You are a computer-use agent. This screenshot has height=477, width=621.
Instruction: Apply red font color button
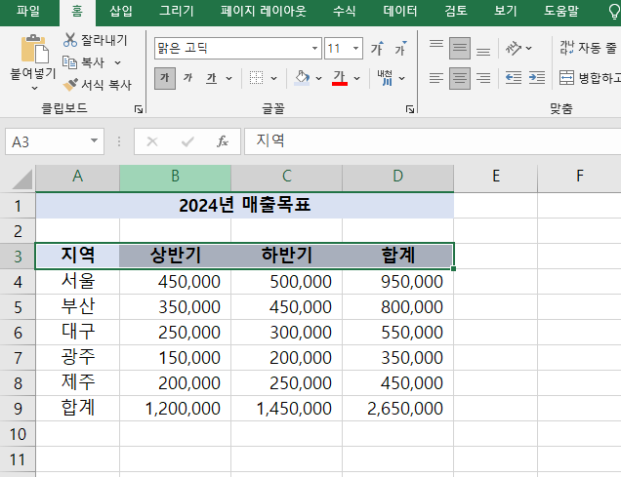(x=340, y=78)
